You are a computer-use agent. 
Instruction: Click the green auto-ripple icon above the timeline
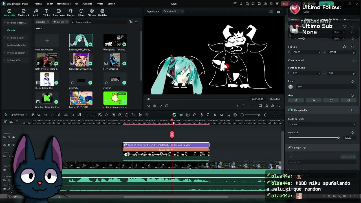174,115
